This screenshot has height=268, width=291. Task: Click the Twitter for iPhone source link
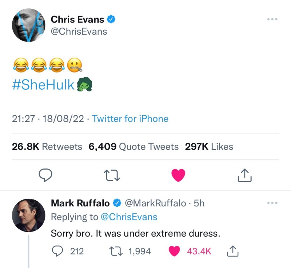pos(130,119)
